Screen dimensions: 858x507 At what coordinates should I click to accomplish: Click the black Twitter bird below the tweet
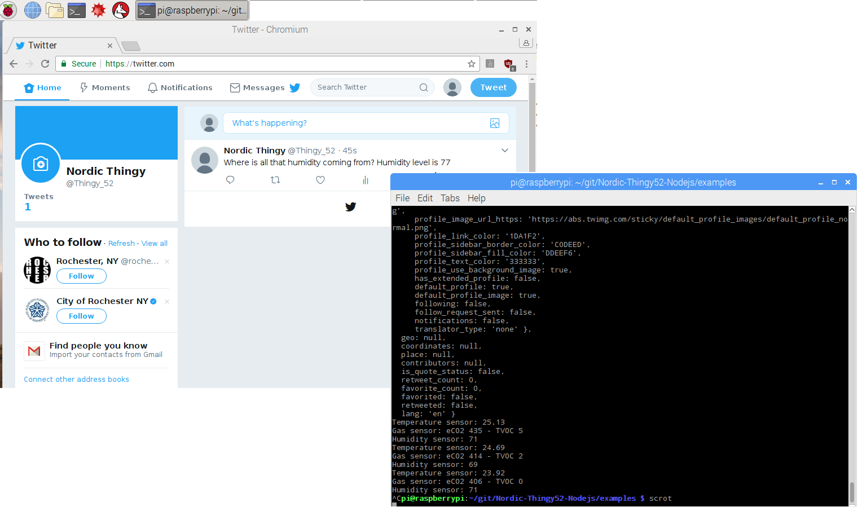coord(351,206)
